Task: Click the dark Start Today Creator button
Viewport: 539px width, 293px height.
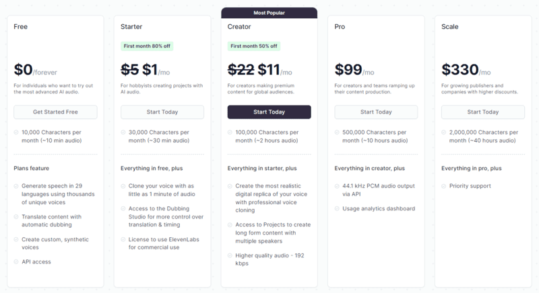Action: (269, 112)
